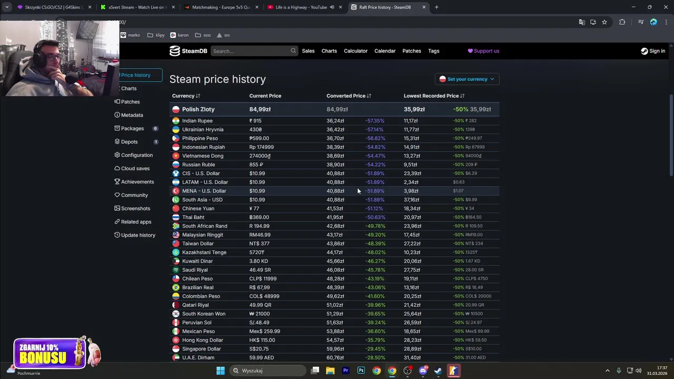Show hidden system tray icons

607,371
